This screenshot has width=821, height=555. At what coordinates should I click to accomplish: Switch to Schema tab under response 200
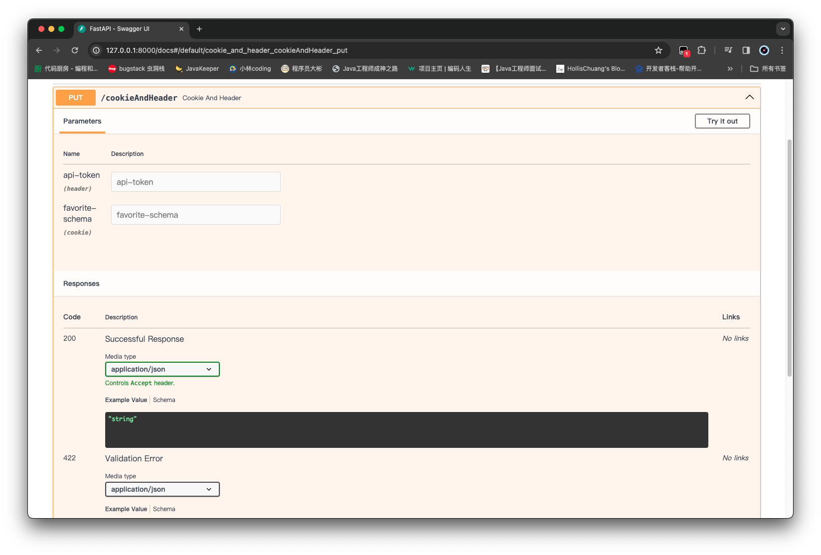click(x=164, y=400)
